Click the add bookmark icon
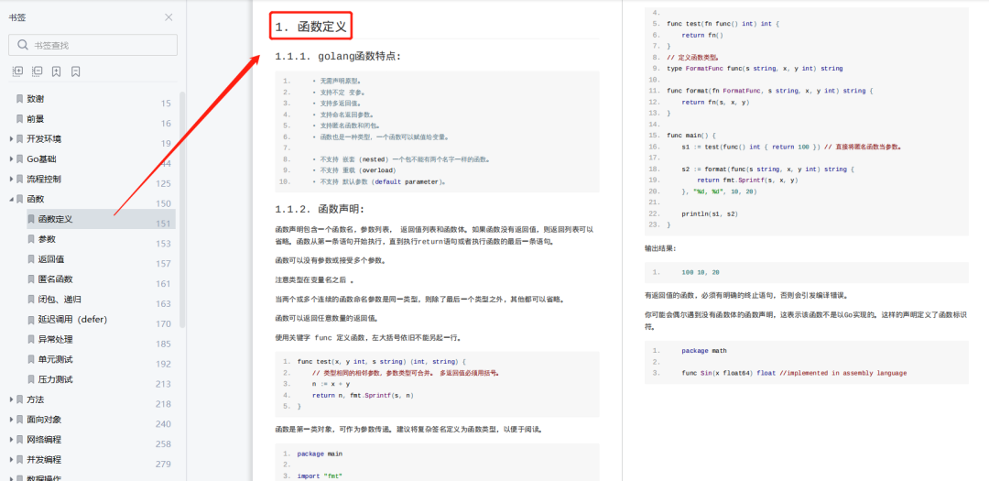989x481 pixels. coord(56,71)
